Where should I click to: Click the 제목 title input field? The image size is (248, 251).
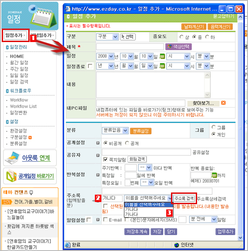pyautogui.click(x=130, y=47)
